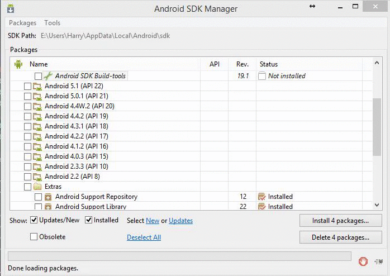Select the Android 2.3.3 (API 10) row text

click(x=77, y=166)
